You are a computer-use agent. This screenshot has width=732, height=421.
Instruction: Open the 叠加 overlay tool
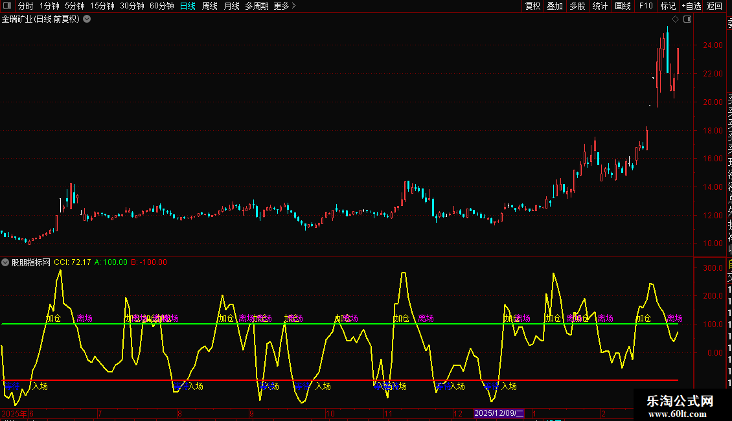pos(555,6)
